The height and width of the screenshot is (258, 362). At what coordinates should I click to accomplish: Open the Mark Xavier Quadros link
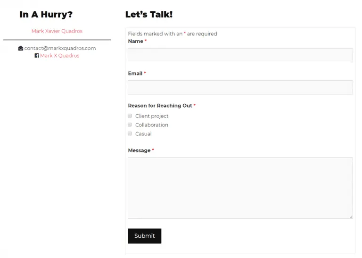(x=57, y=31)
